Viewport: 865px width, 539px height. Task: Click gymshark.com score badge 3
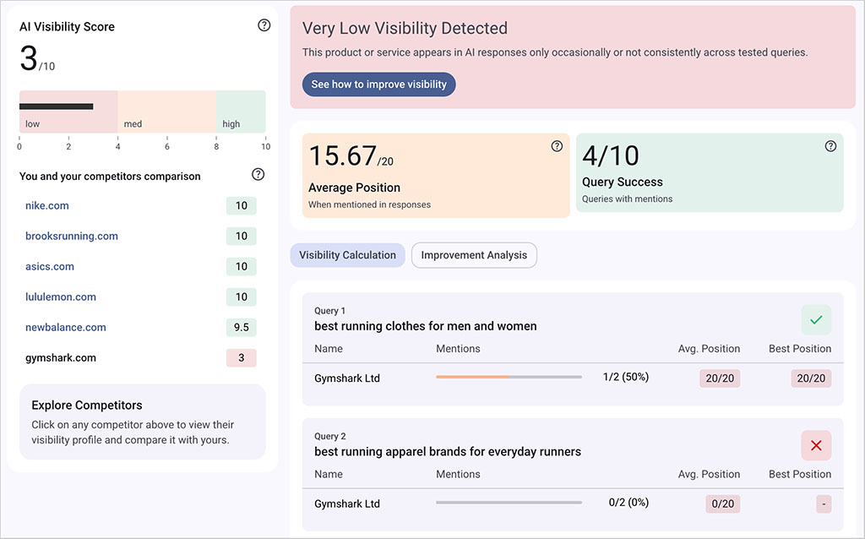point(241,357)
